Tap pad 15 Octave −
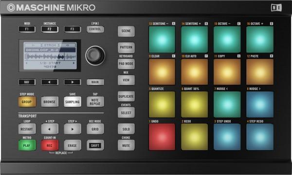 227,39
